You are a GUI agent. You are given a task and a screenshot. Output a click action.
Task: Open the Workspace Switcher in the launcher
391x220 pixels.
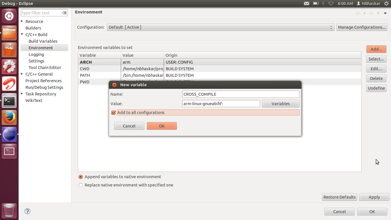pos(9,151)
